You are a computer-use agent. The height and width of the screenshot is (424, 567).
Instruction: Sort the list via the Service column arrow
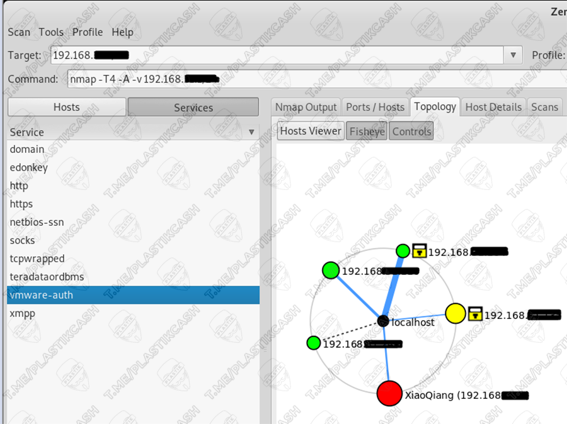(x=251, y=132)
